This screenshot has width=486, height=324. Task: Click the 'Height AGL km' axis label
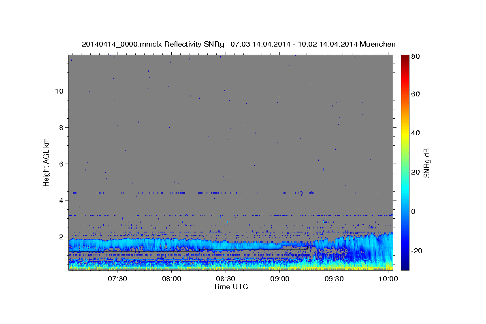[47, 162]
